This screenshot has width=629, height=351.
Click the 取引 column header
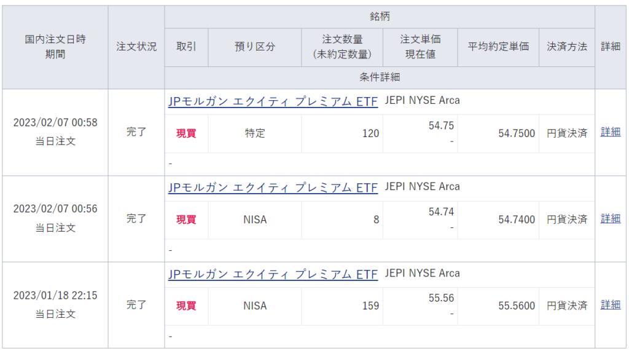click(186, 47)
